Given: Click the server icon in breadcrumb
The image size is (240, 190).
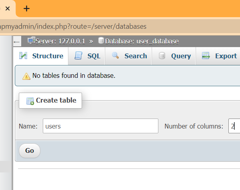Looking at the screenshot, I should click(x=31, y=41).
